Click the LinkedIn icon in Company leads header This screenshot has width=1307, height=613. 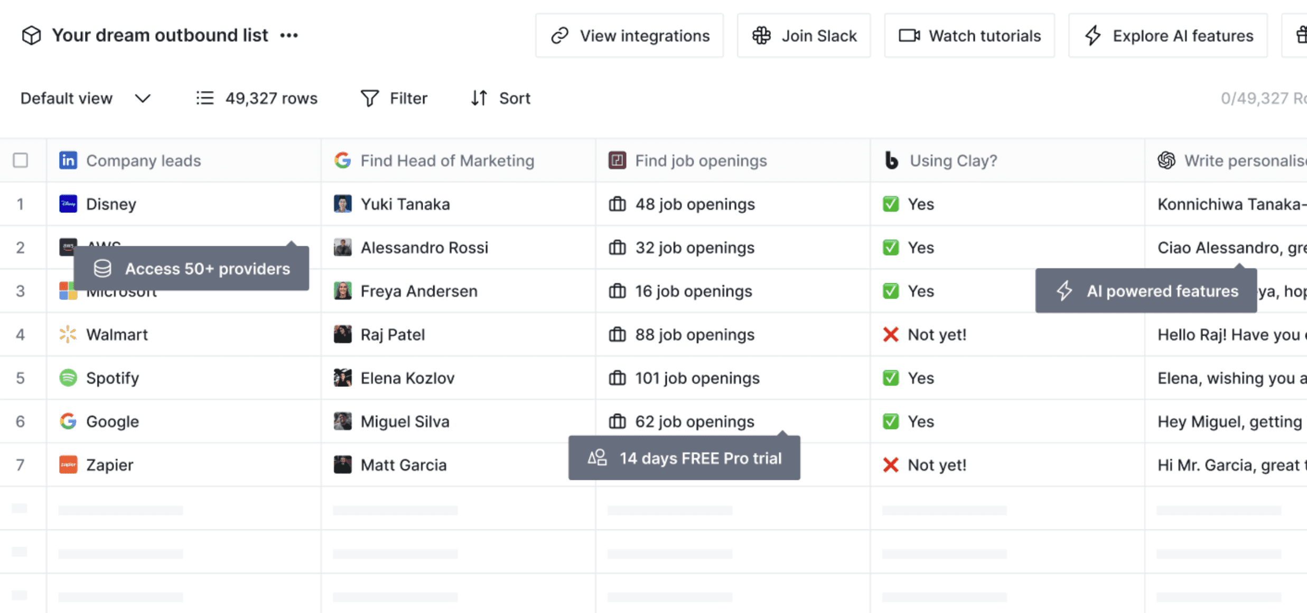(68, 160)
